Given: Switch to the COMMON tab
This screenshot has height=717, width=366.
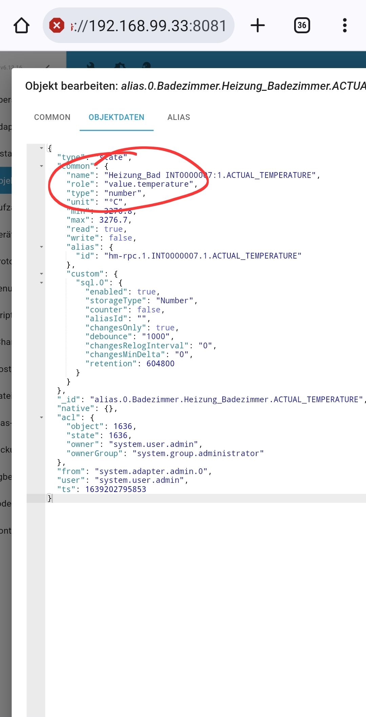Looking at the screenshot, I should (52, 117).
